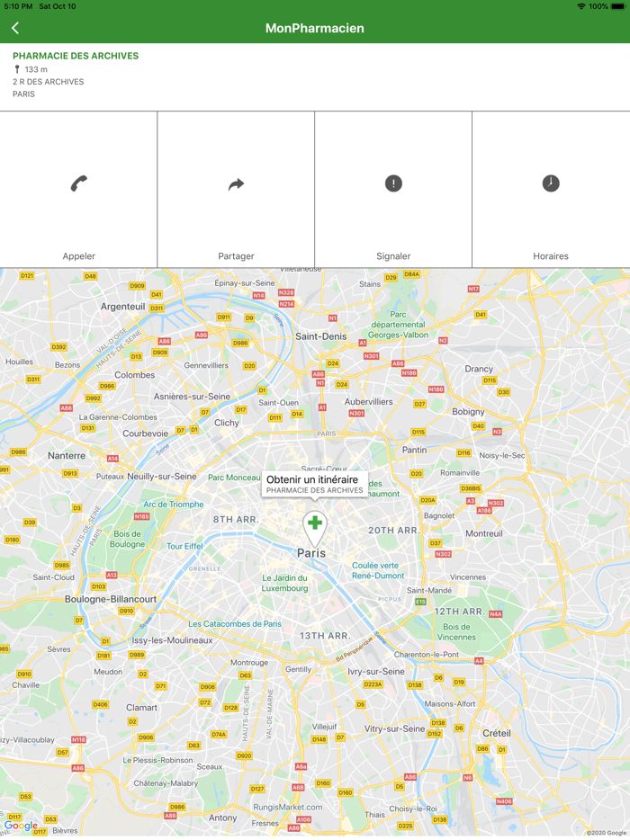Click Issy-les-Moulineaux label on map

point(172,640)
